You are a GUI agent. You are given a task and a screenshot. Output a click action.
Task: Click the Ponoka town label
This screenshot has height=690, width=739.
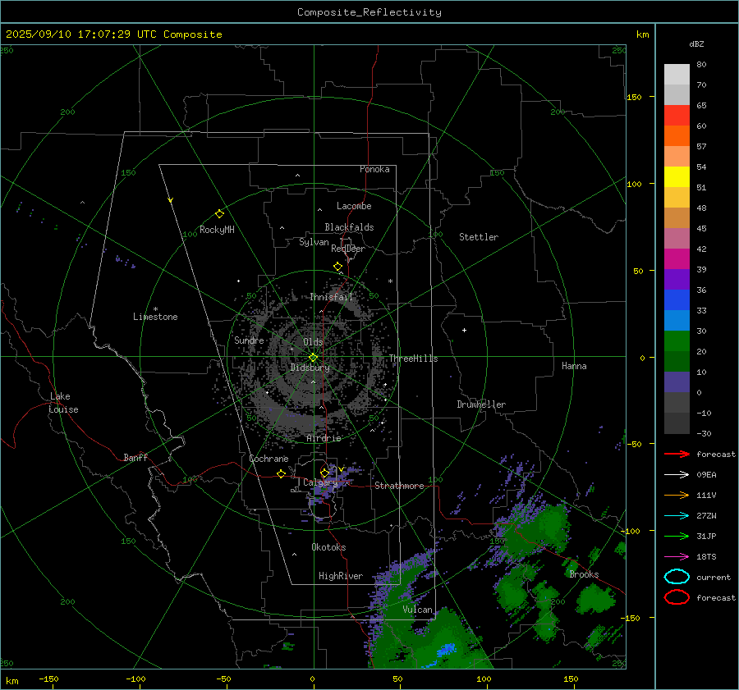pos(374,169)
